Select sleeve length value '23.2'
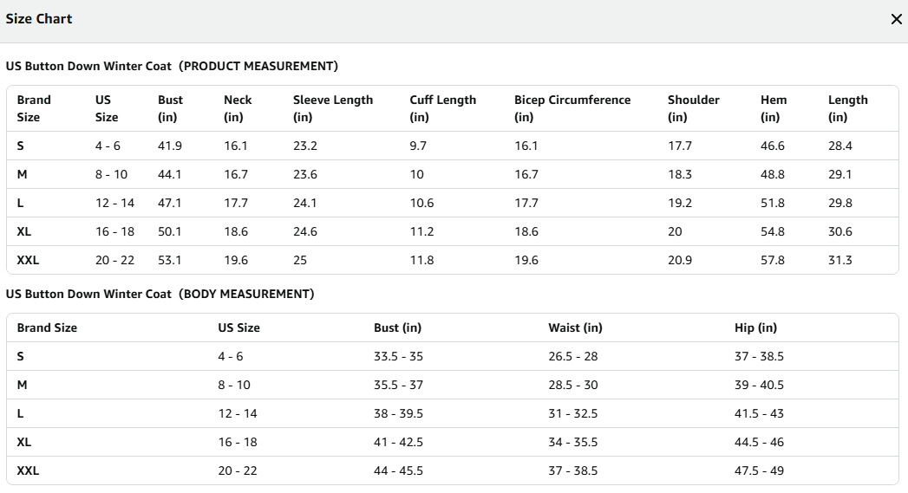 point(305,146)
